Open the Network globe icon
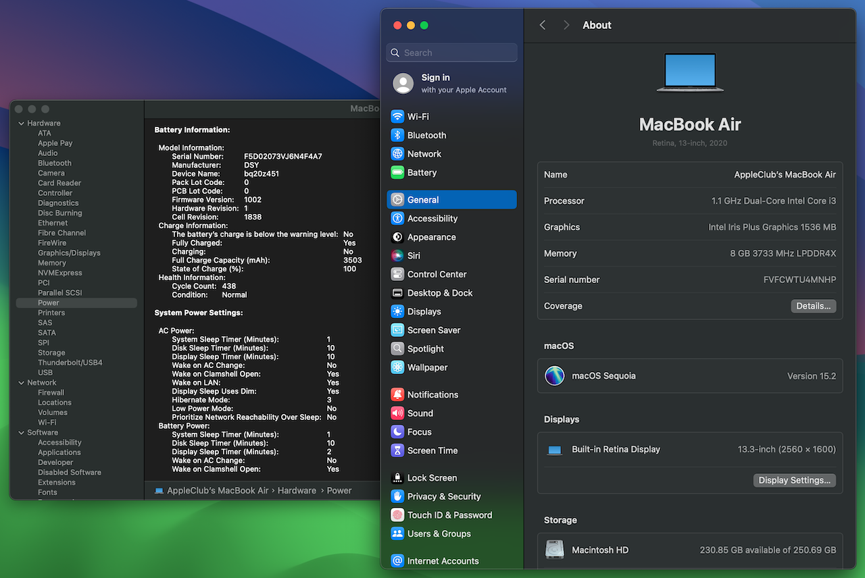The image size is (865, 578). point(397,154)
